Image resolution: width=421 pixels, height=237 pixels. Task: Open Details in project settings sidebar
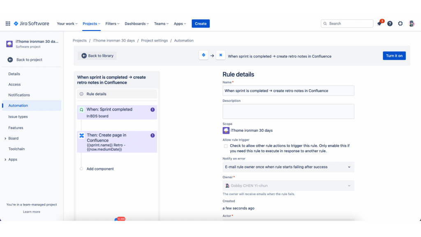[14, 74]
